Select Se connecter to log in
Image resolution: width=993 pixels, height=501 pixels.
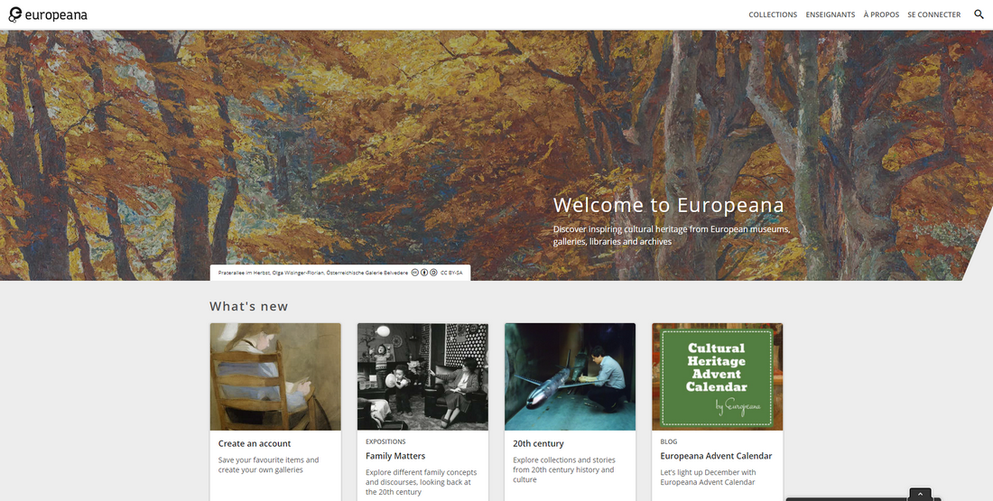(x=933, y=14)
